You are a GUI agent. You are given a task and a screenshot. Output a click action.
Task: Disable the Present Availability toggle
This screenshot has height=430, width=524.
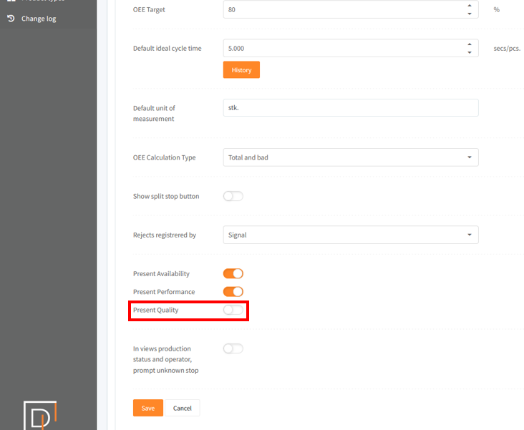point(233,273)
